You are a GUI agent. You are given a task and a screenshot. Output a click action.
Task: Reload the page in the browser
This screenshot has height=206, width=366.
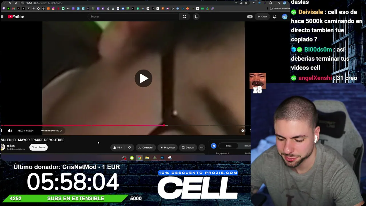click(x=10, y=3)
